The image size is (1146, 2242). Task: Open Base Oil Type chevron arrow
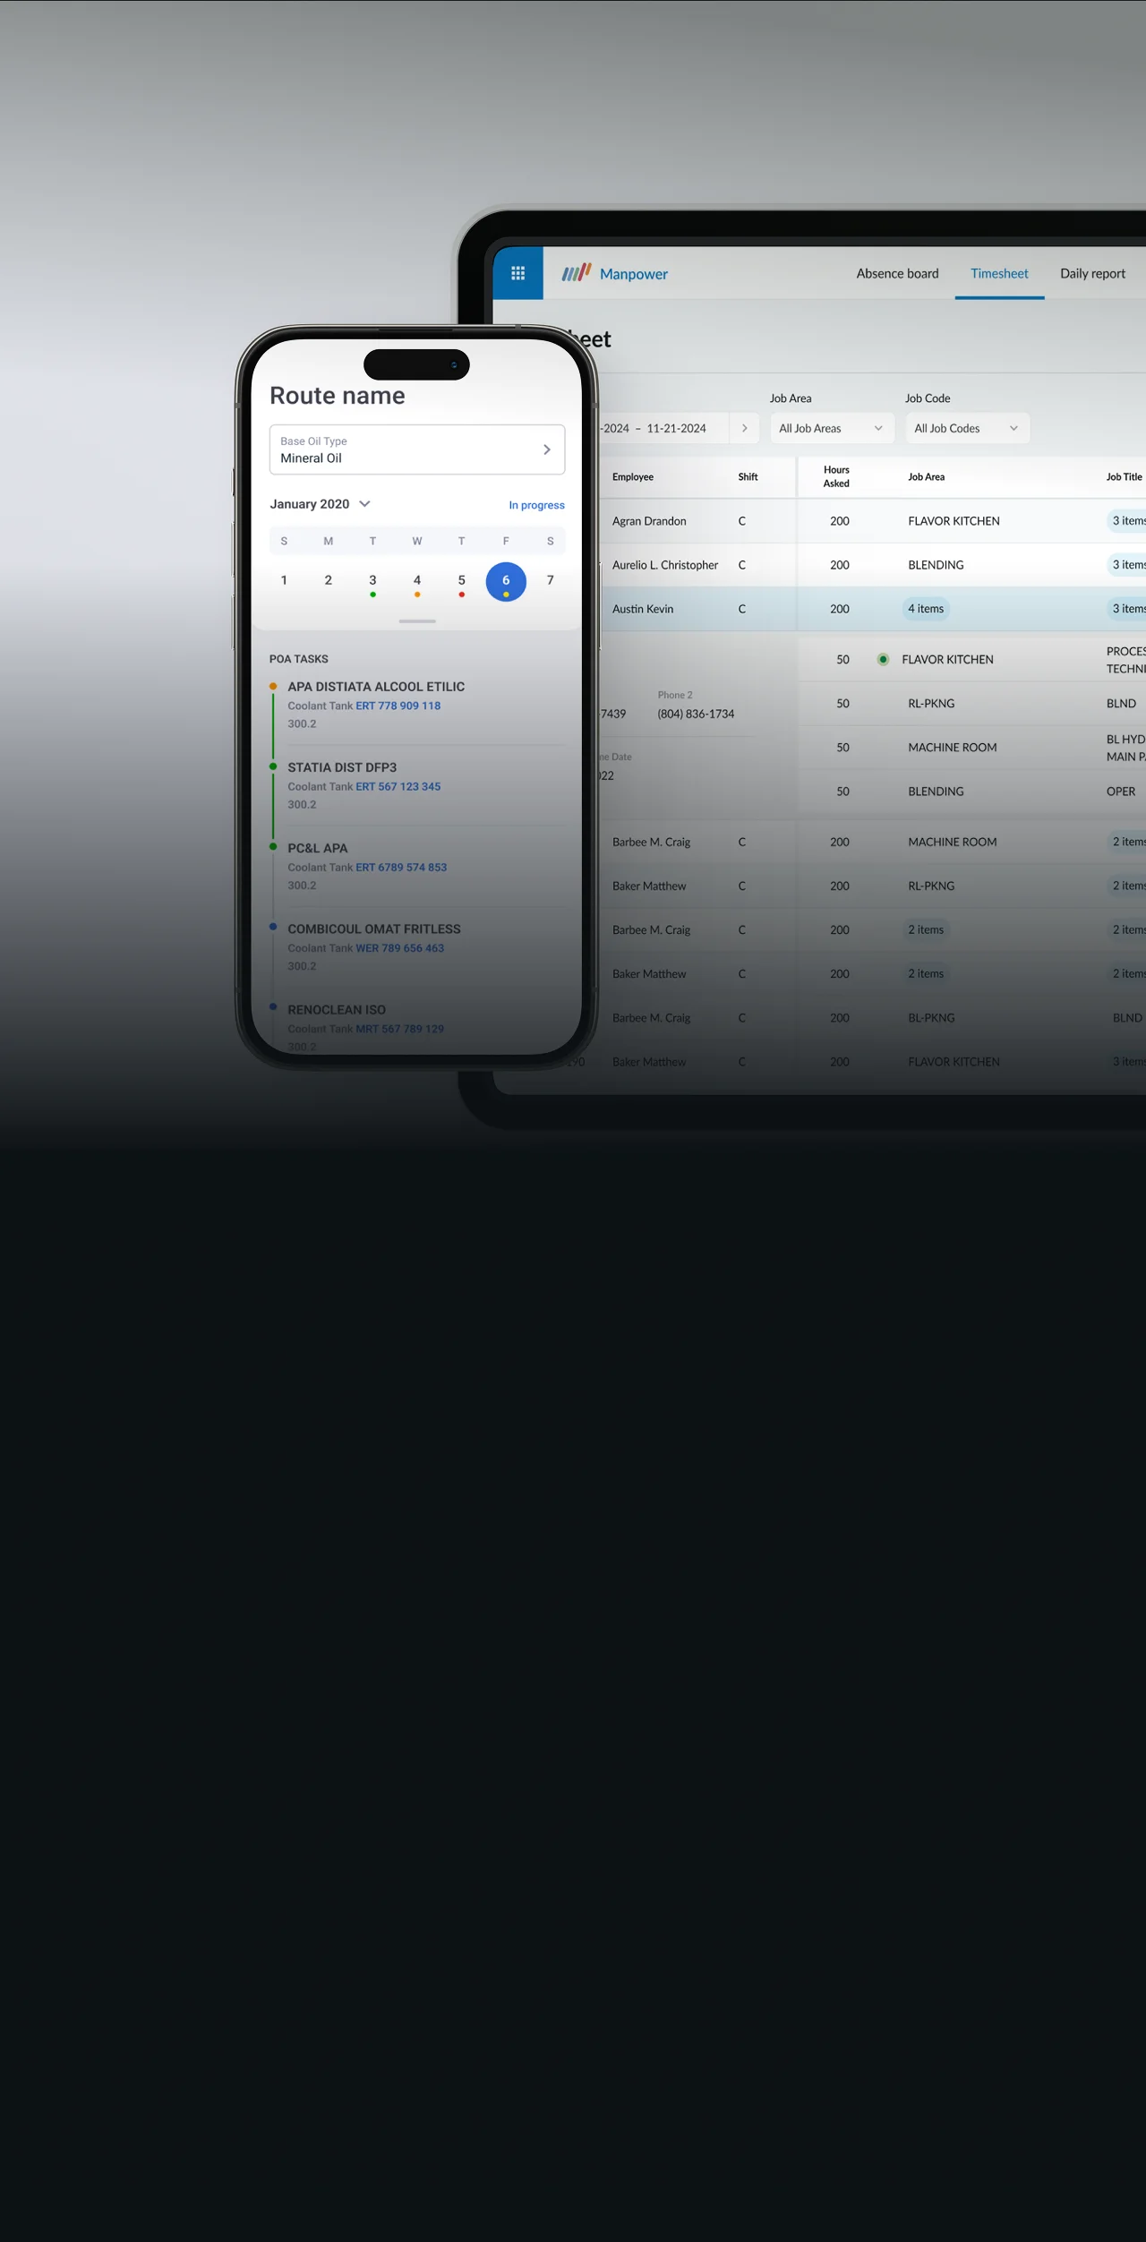tap(546, 449)
